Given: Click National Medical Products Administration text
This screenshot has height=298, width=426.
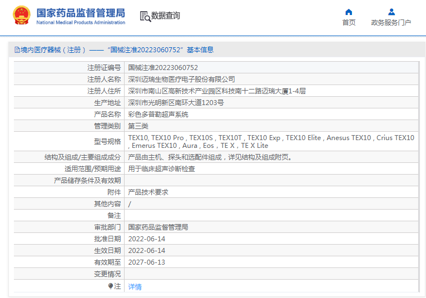Looking at the screenshot, I should (x=81, y=23).
